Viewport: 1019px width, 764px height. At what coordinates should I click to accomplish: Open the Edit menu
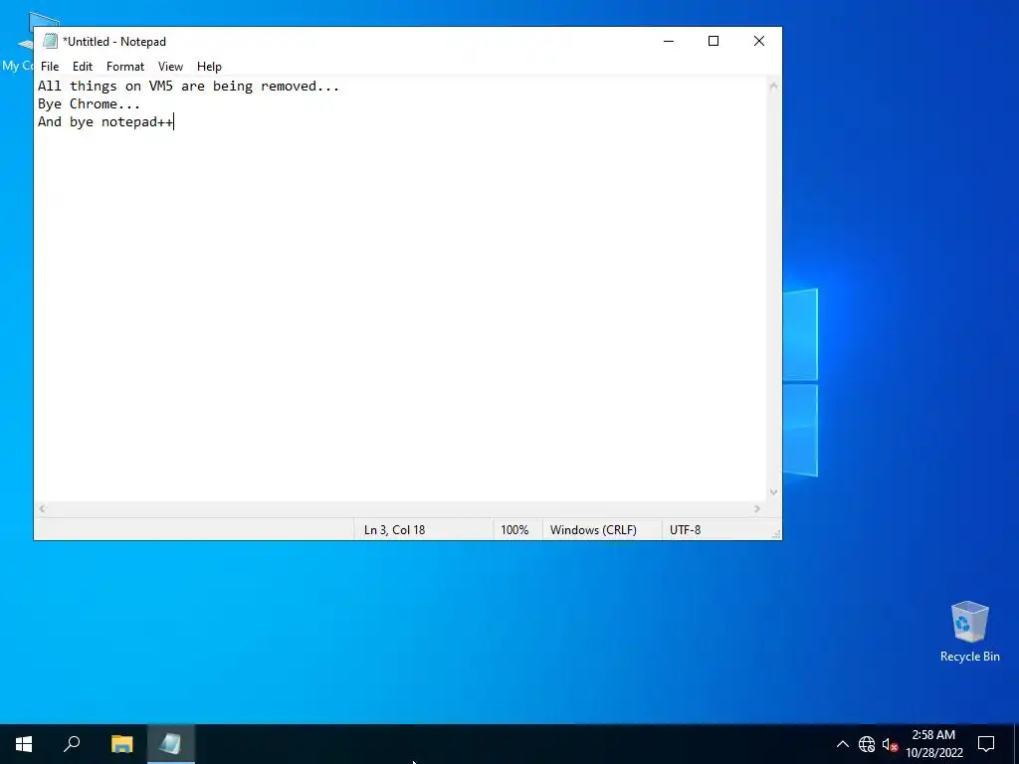(83, 67)
